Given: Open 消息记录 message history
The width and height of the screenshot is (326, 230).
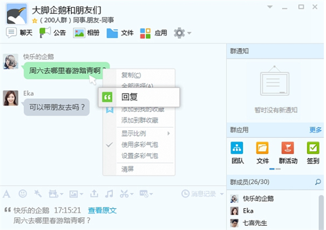Looking at the screenshot, I should click(x=199, y=194).
